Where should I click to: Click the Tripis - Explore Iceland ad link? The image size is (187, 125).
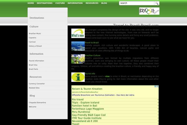85,102
